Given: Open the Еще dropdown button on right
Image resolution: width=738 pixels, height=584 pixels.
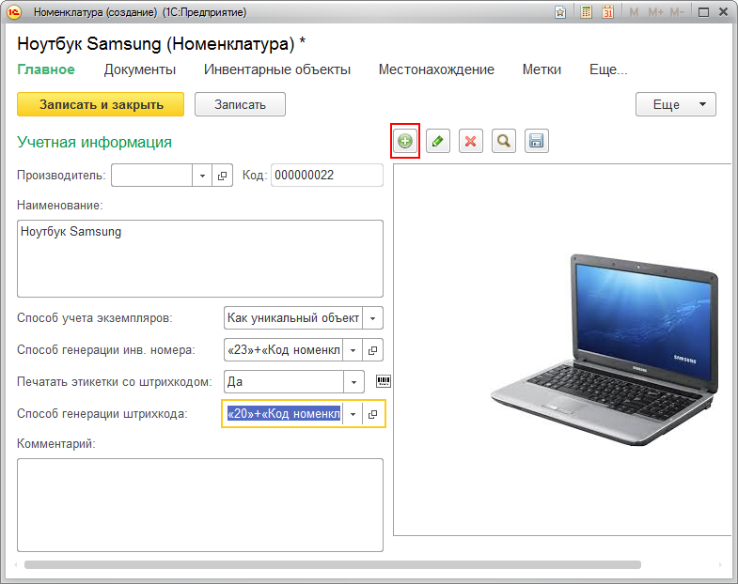Looking at the screenshot, I should click(676, 104).
